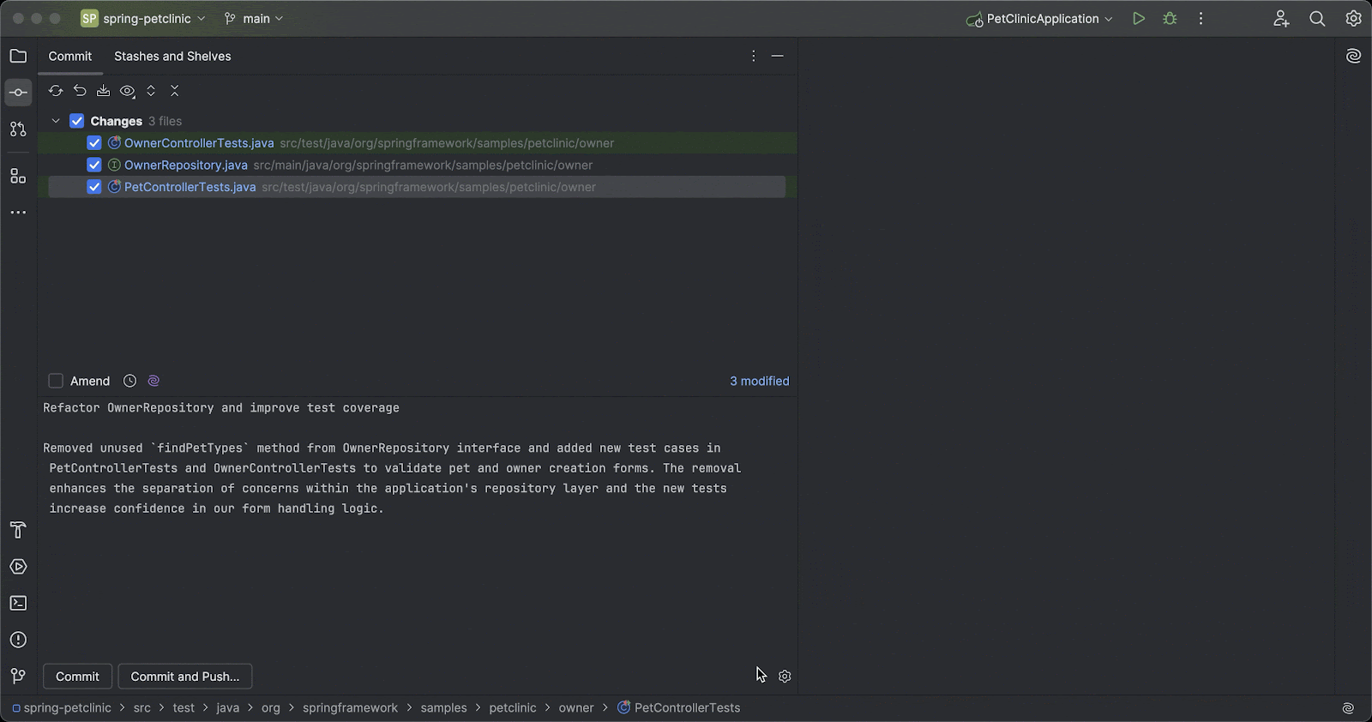Click the Shelve changes icon
The image size is (1372, 722).
coord(103,91)
